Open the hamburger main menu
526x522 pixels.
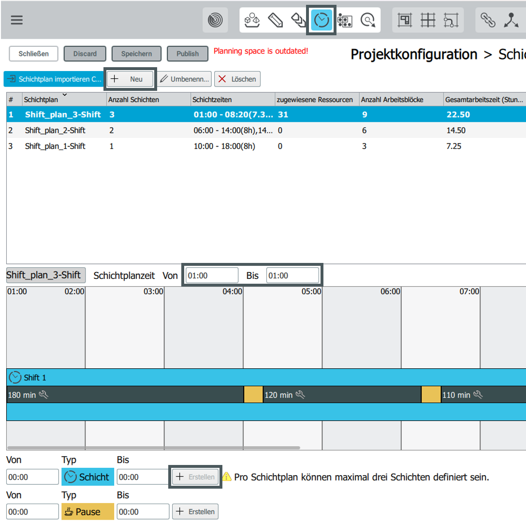[x=16, y=20]
